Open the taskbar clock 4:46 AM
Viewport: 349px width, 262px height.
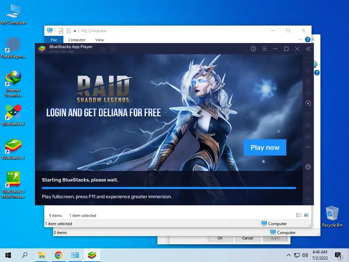pos(320,255)
